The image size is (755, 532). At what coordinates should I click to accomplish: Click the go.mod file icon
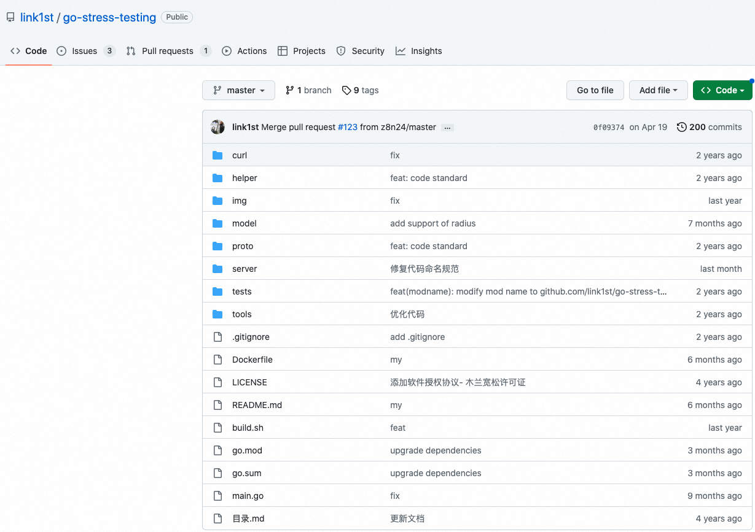pos(217,450)
